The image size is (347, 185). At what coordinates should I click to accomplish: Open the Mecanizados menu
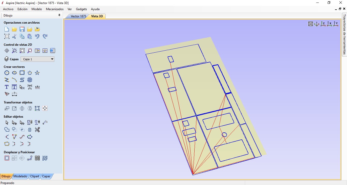tap(55, 9)
